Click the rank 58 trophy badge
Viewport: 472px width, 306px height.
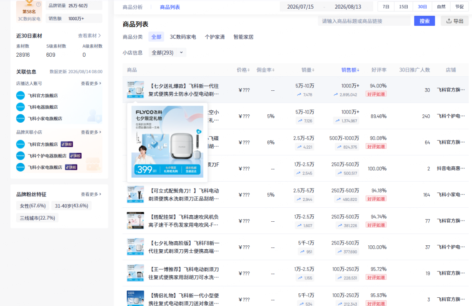pos(29,11)
